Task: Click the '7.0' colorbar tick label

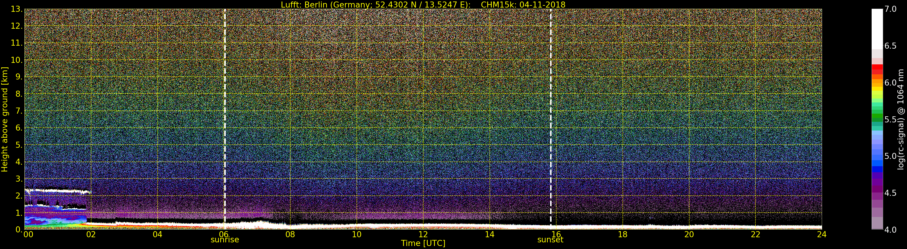Action: click(891, 9)
